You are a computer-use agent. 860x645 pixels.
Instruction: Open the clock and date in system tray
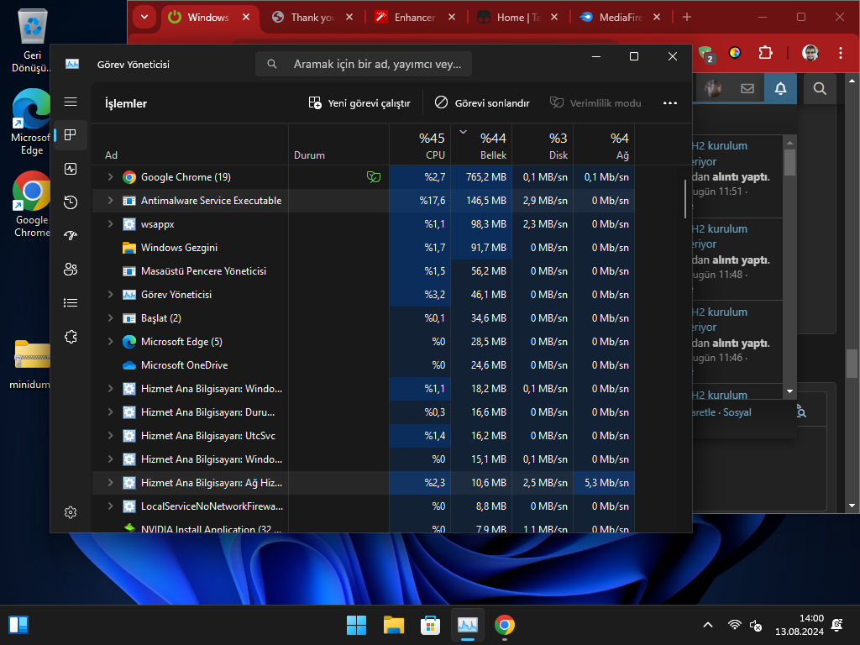point(800,625)
